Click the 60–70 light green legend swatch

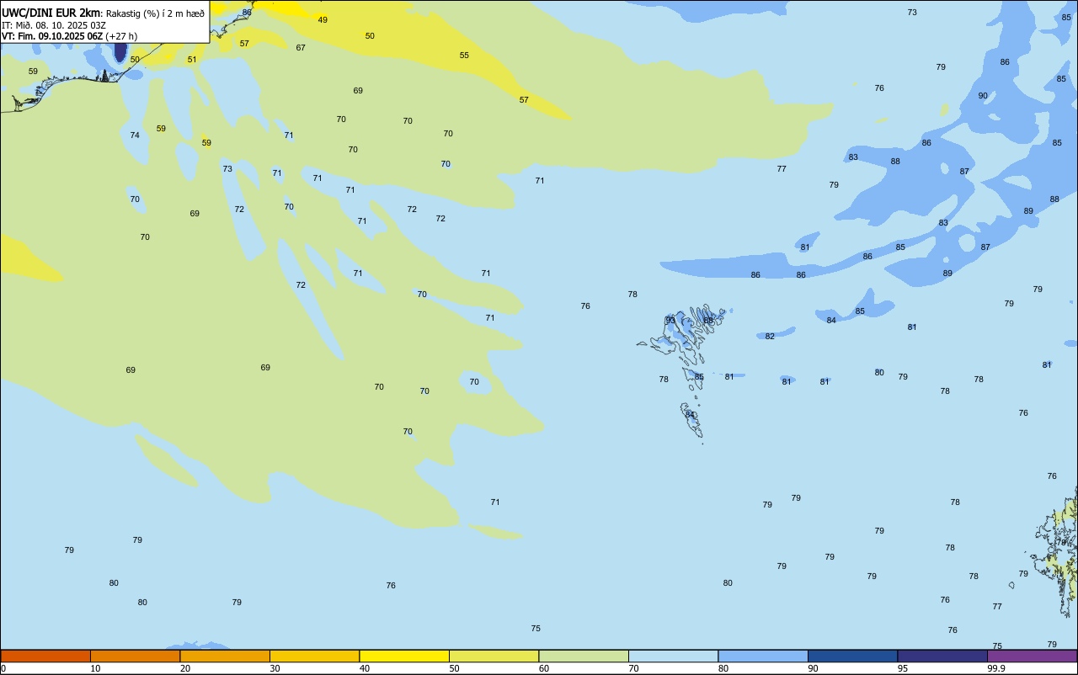coord(584,656)
